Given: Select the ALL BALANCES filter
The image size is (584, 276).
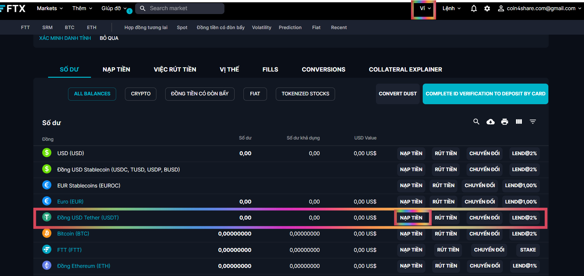Looking at the screenshot, I should pos(92,94).
